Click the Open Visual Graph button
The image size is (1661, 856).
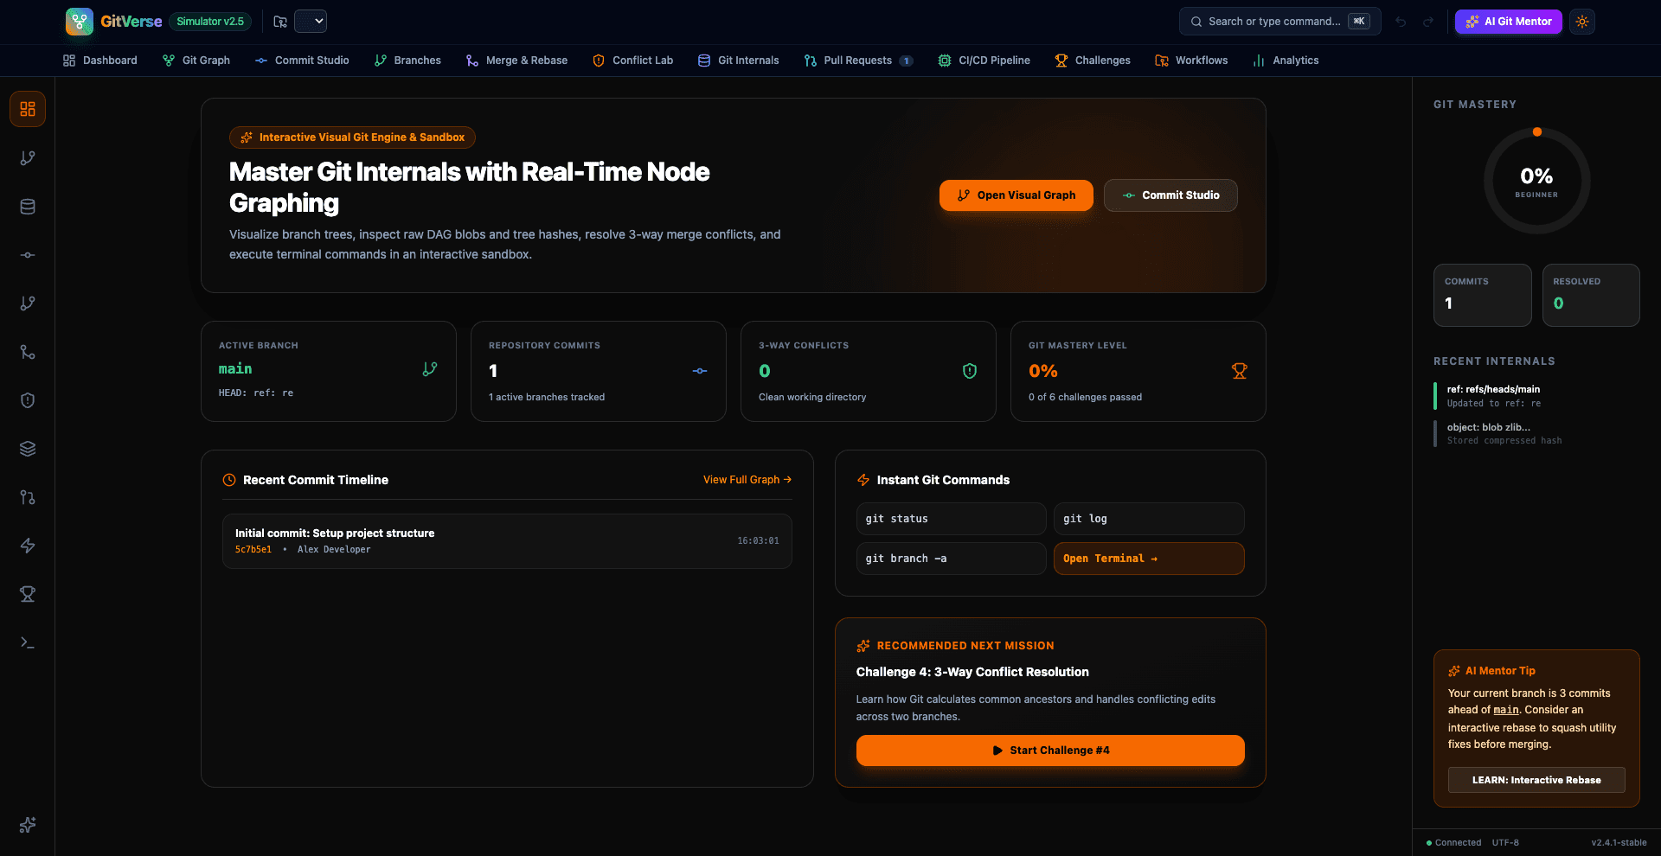pyautogui.click(x=1016, y=195)
